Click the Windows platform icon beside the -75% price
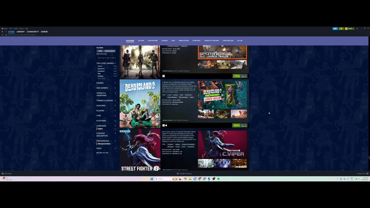 click(163, 76)
